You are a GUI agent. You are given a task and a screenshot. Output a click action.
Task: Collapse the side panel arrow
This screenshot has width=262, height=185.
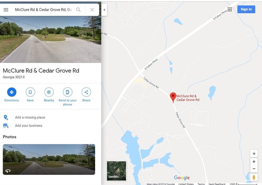tap(104, 10)
